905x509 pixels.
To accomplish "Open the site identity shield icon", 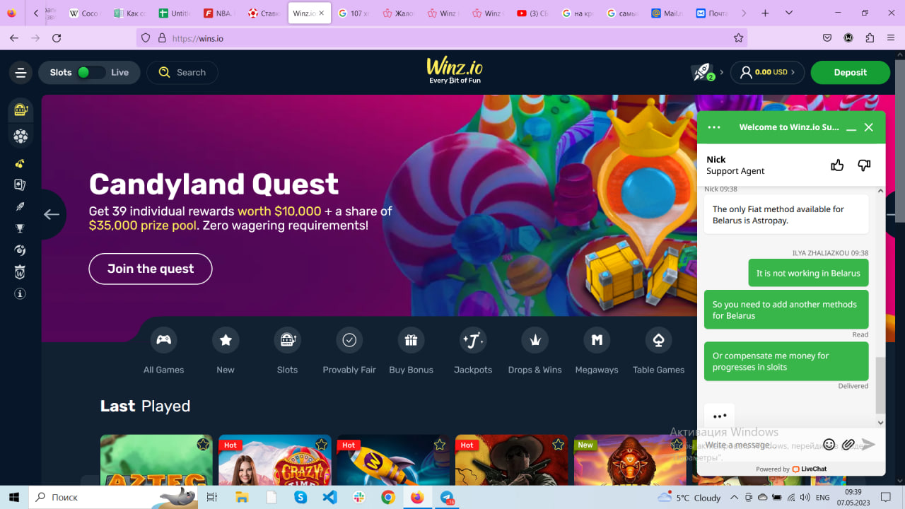I will coord(146,38).
